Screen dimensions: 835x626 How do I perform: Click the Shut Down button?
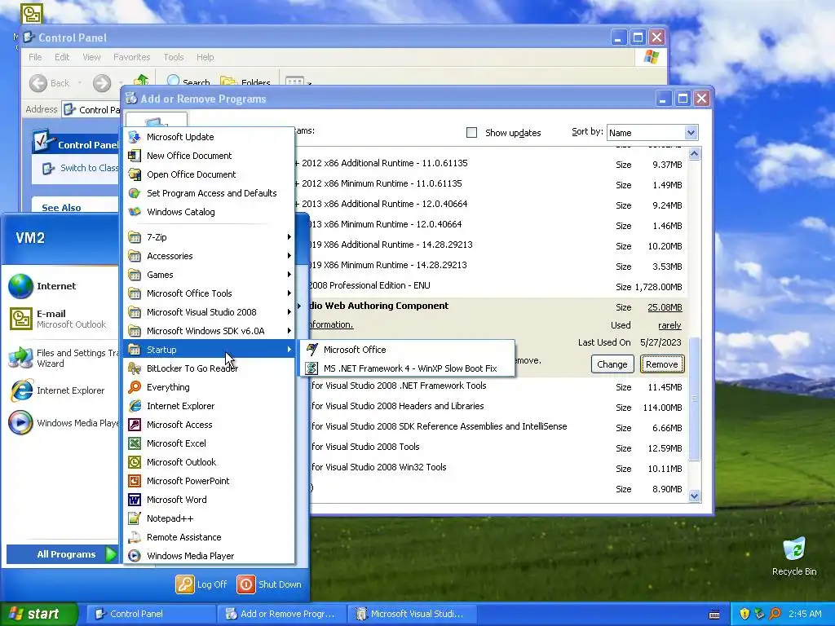[x=269, y=584]
